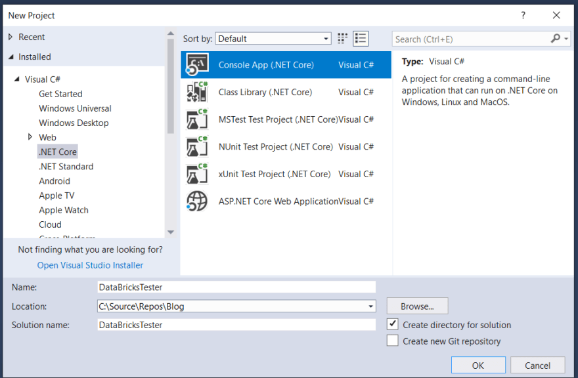Select NUnit Test Project (.NET Core) text
Screen dimensions: 578x378
(276, 146)
